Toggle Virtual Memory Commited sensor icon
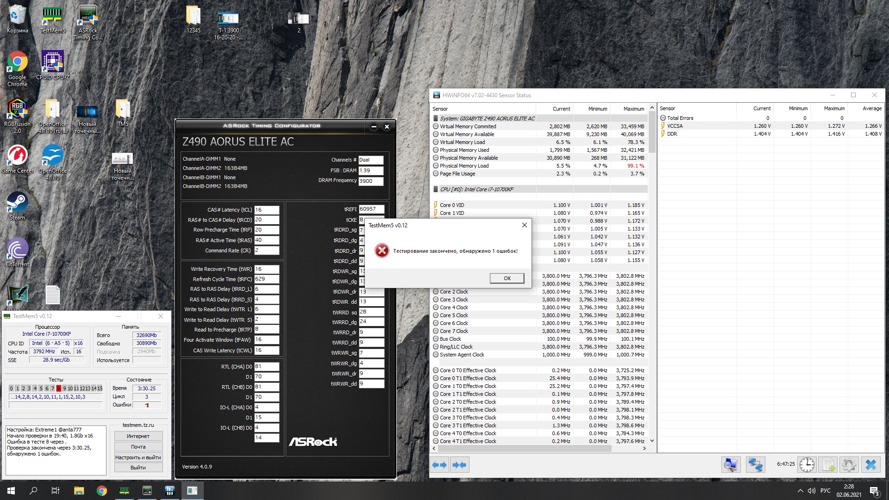Viewport: 889px width, 500px height. point(436,126)
